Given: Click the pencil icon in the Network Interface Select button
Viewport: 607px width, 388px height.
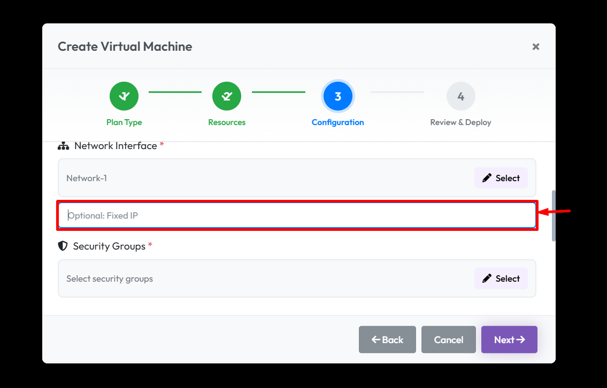Looking at the screenshot, I should point(487,178).
